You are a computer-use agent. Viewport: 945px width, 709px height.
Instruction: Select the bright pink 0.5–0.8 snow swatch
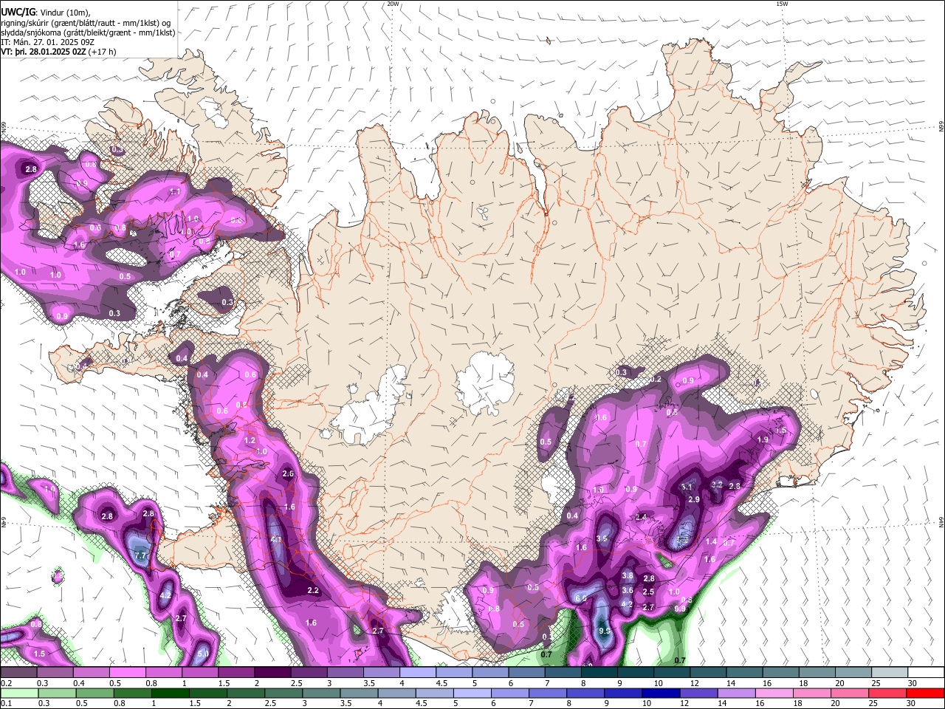click(x=127, y=673)
